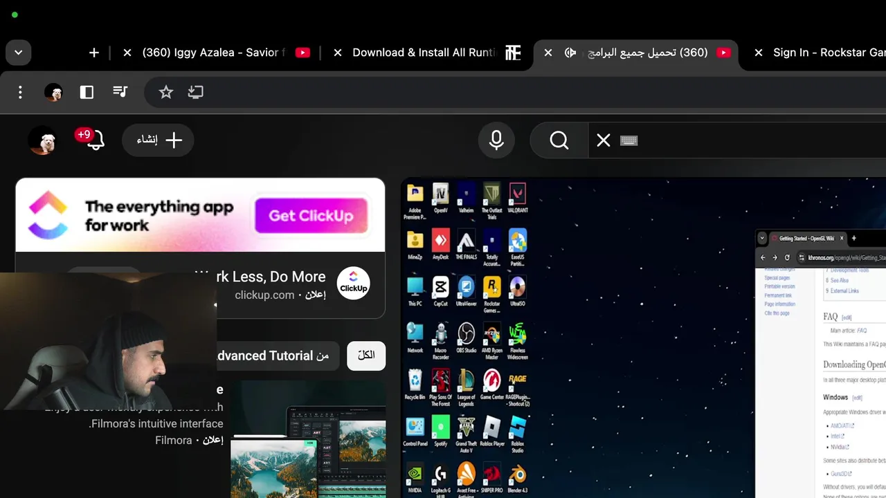
Task: Click the Blender 4.3 icon in video
Action: point(517,477)
